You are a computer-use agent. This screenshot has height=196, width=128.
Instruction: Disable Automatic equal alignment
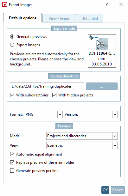[x=12, y=154]
